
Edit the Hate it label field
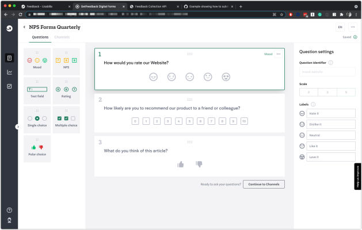(331, 113)
